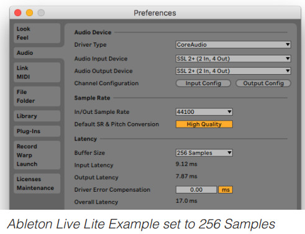
Task: Minimize Preferences with the yellow button
Action: 29,12
